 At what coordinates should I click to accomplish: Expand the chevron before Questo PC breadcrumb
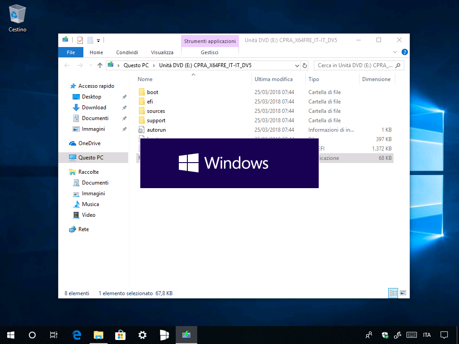click(x=118, y=65)
